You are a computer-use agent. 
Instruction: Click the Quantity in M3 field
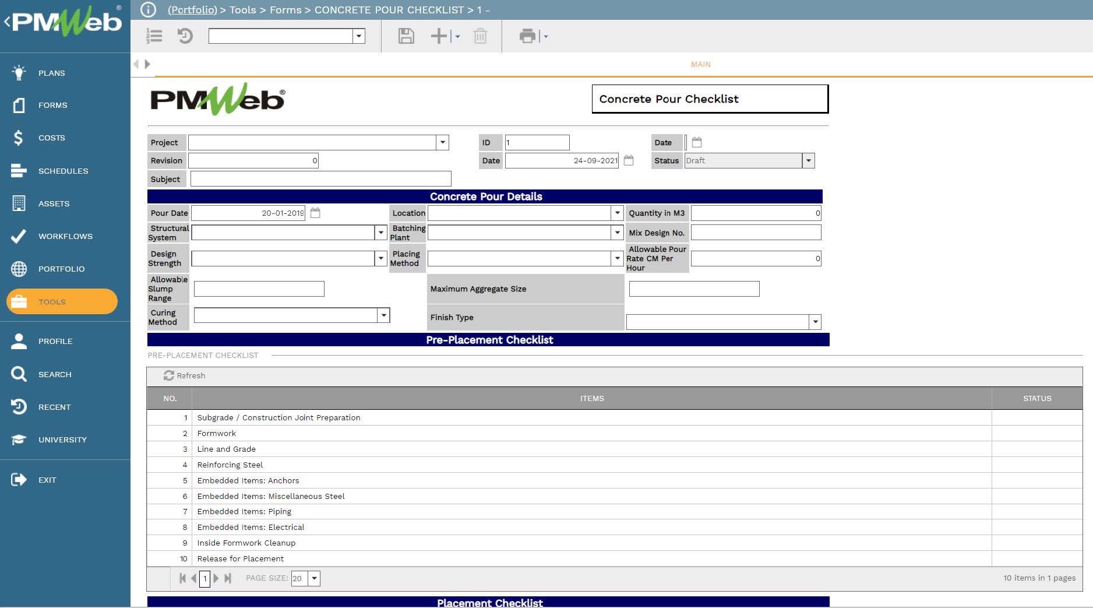click(x=756, y=213)
